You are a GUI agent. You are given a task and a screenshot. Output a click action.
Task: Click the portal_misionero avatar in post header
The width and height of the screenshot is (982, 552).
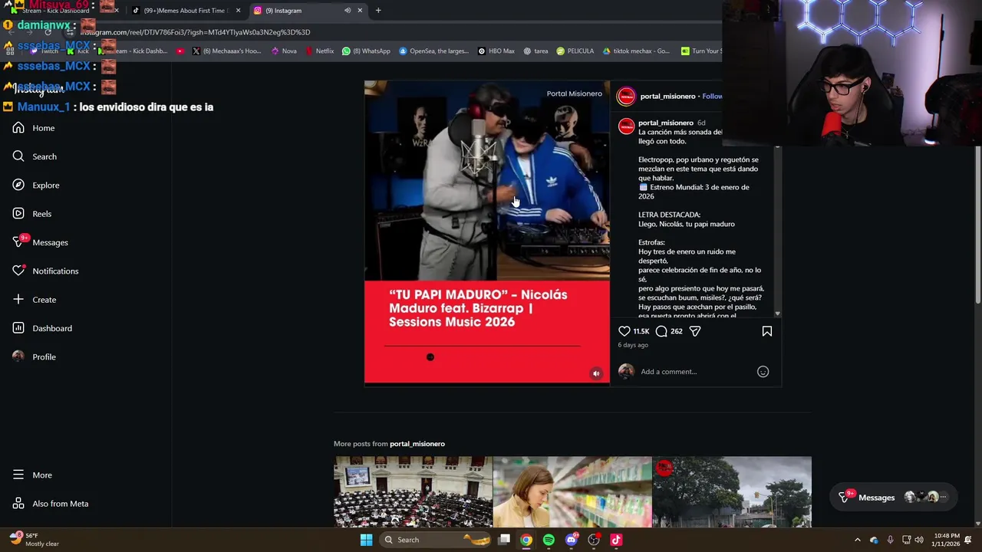point(627,97)
